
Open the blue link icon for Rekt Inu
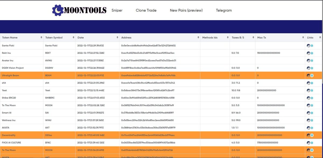[x=312, y=53]
